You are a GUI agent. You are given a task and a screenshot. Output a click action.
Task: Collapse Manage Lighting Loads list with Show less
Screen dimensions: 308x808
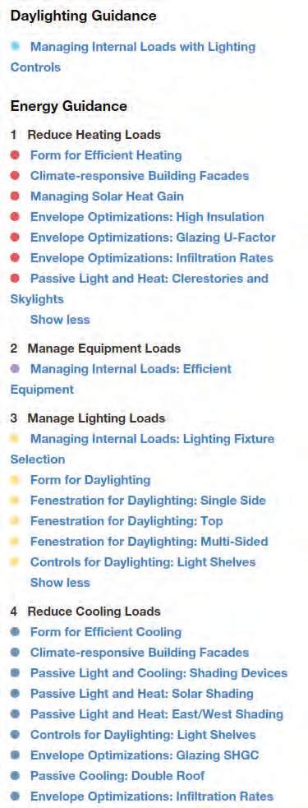pyautogui.click(x=60, y=583)
